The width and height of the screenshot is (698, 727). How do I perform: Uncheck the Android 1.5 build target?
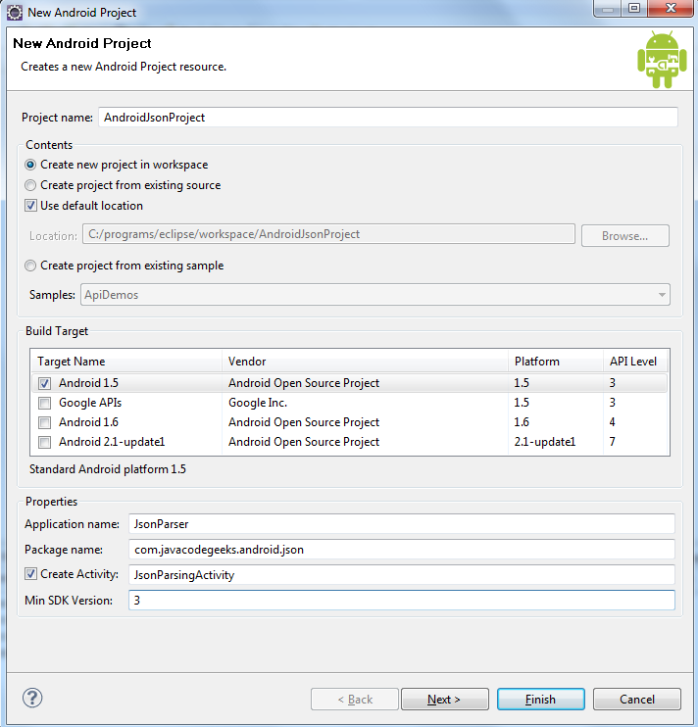tap(44, 383)
